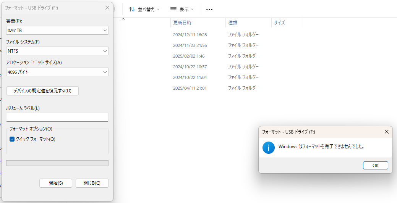Open the three-dot more options menu
The height and width of the screenshot is (203, 397).
[x=209, y=9]
